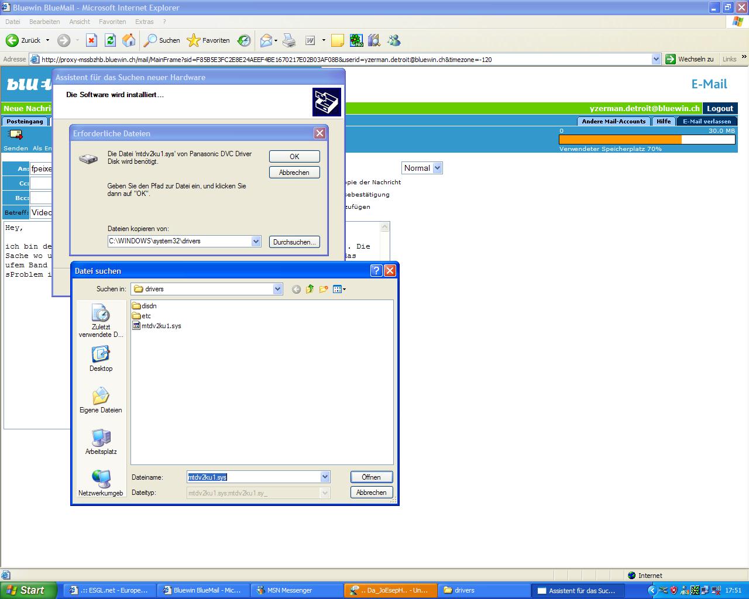Open Arbeitsplatz in the places sidebar
The height and width of the screenshot is (599, 749).
click(x=101, y=442)
